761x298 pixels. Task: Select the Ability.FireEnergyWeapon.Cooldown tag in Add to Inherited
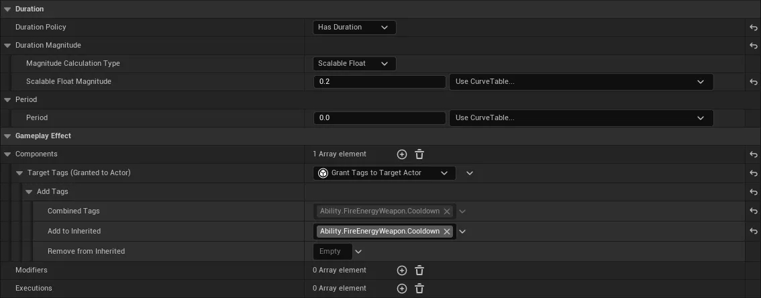[380, 232]
